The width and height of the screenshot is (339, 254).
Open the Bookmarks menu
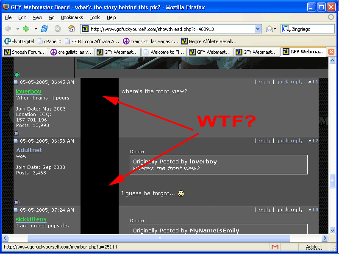[72, 17]
